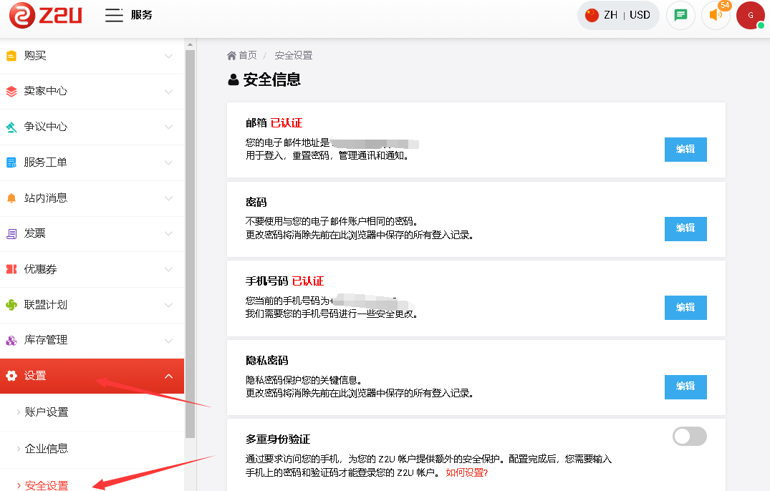Click the edit button for privacy password
Screen dimensions: 770x491
[x=685, y=387]
